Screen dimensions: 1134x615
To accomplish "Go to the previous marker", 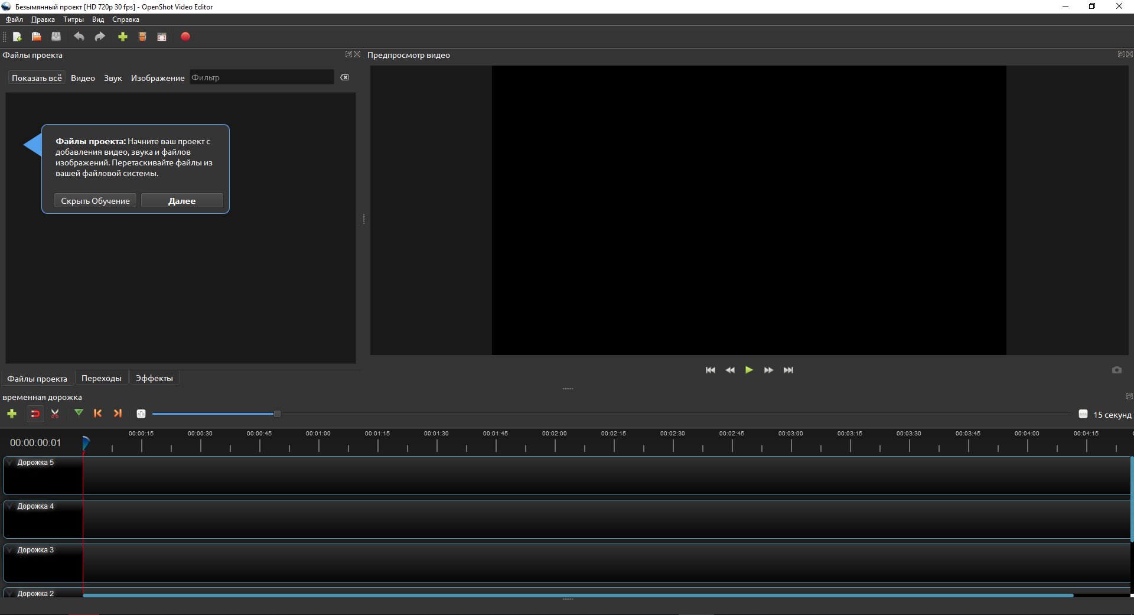I will coord(98,414).
